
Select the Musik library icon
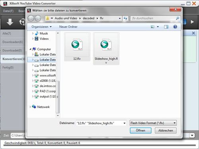point(37,33)
